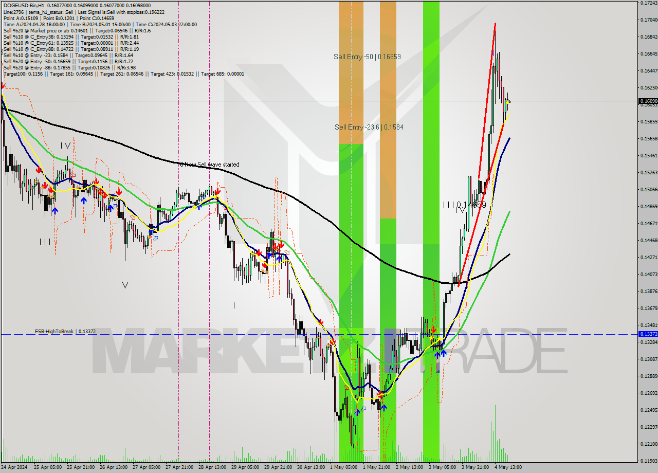Click the '25 Apr 05:00' time axis label
Image resolution: width=658 pixels, height=473 pixels.
tap(48, 467)
